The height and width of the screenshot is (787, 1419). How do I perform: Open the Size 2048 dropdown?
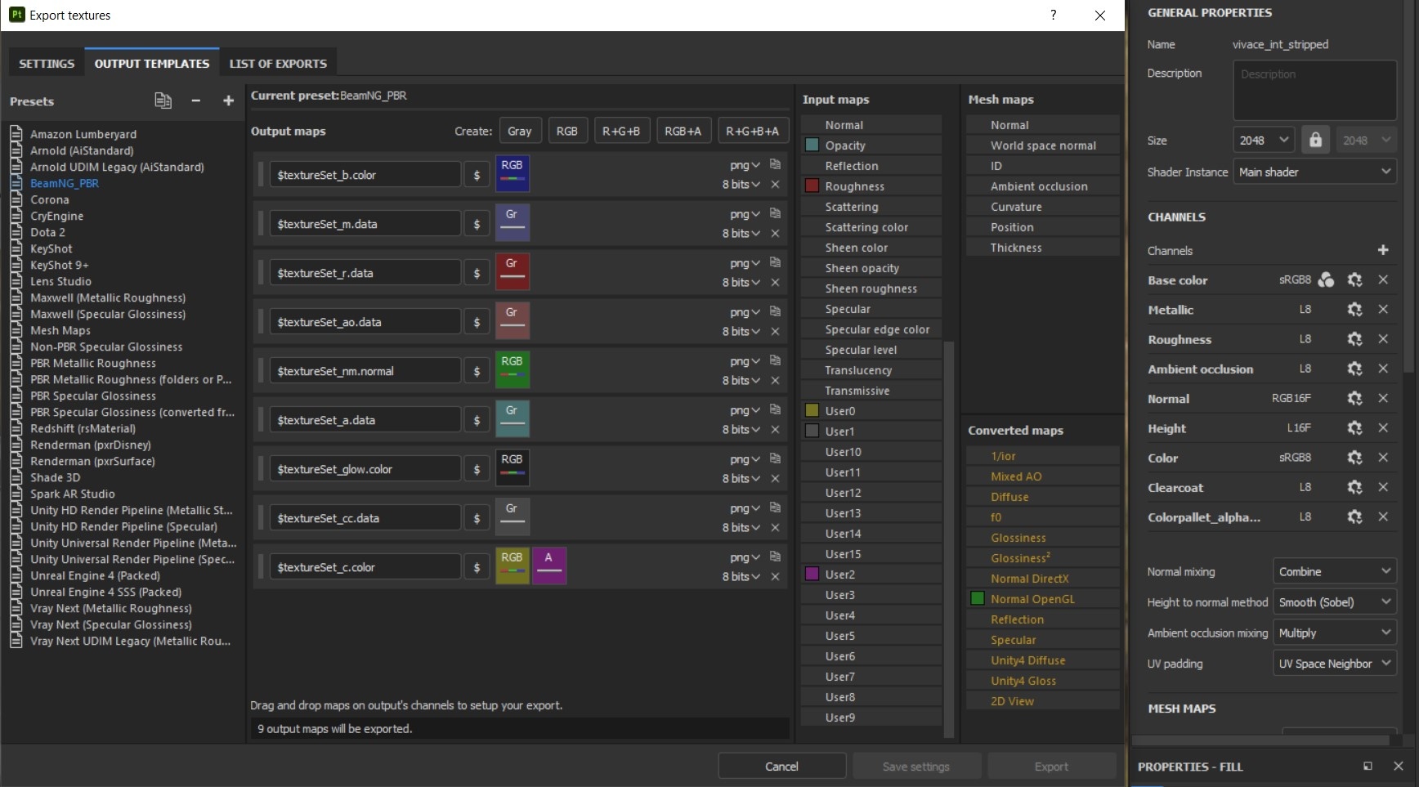click(1263, 140)
